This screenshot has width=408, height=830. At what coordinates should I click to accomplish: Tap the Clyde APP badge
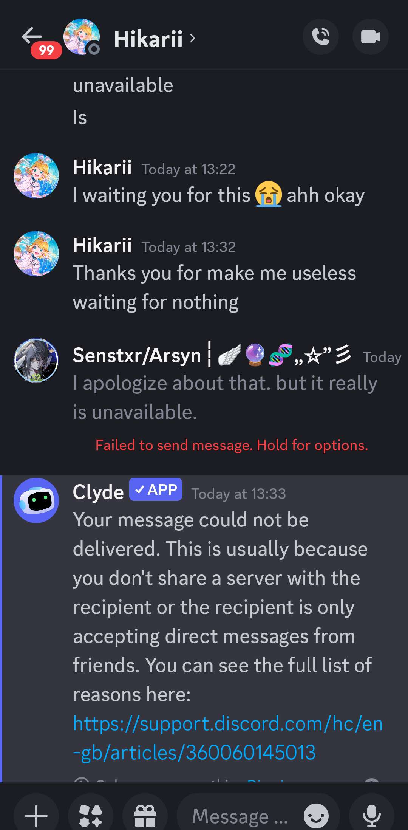[156, 489]
